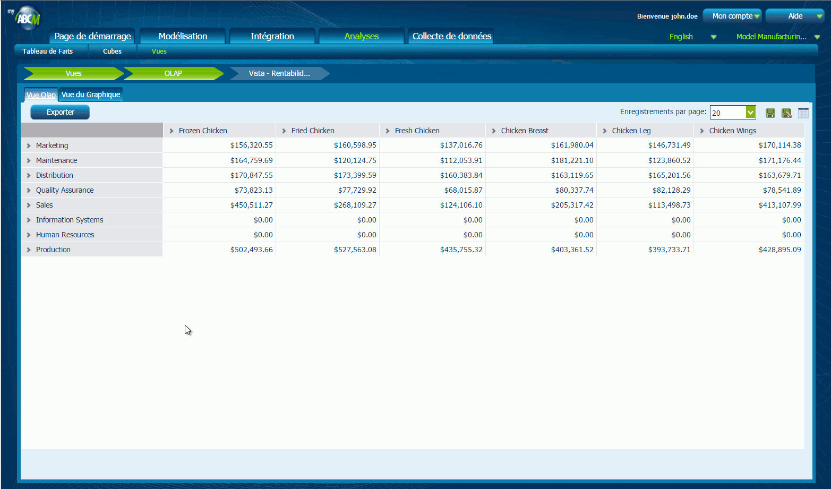This screenshot has height=489, width=831.
Task: Expand the Fresh Chicken column
Action: [x=388, y=131]
